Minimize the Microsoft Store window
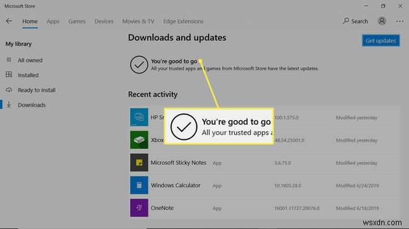Screen dimensions: 409x229 (366, 6)
